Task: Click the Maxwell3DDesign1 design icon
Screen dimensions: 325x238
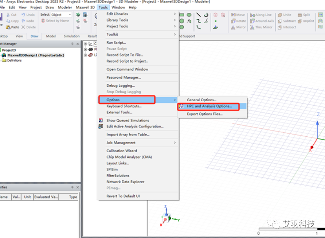Action: click(4, 55)
